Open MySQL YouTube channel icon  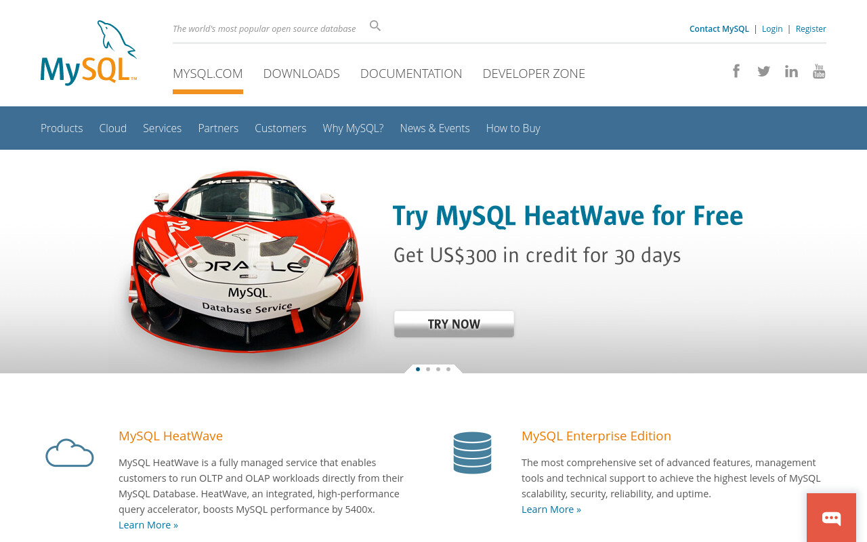[819, 71]
